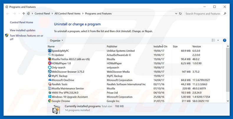The height and width of the screenshot is (119, 233).
Task: Open recent locations dropdown arrow
Action: pyautogui.click(x=19, y=14)
